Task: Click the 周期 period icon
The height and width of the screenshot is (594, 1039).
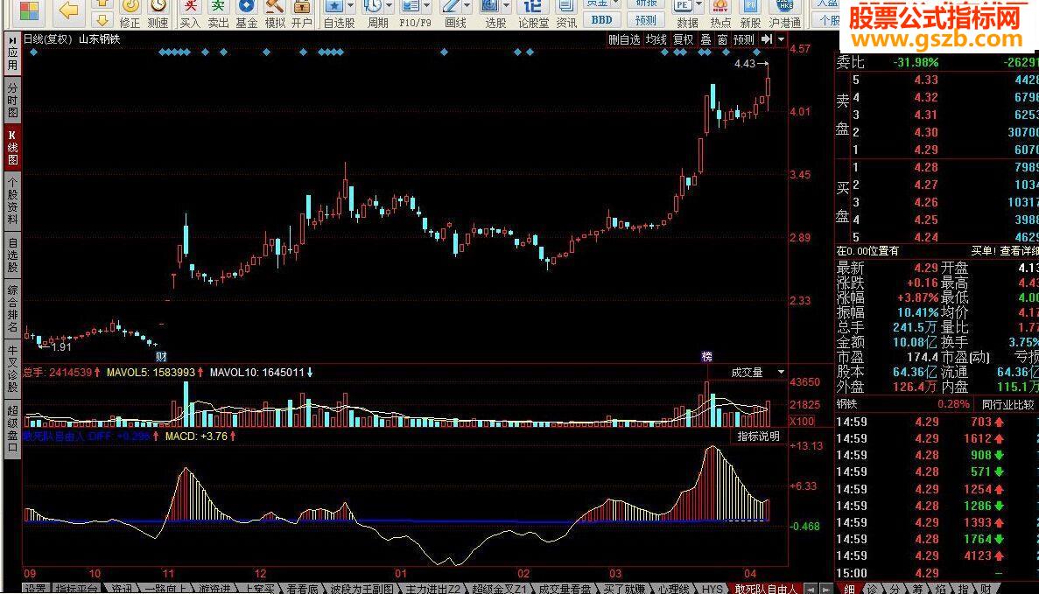Action: 373,7
